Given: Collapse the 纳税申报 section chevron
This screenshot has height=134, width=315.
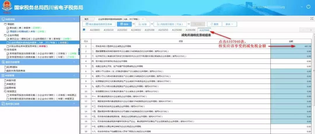Looking at the screenshot, I should 74,19.
